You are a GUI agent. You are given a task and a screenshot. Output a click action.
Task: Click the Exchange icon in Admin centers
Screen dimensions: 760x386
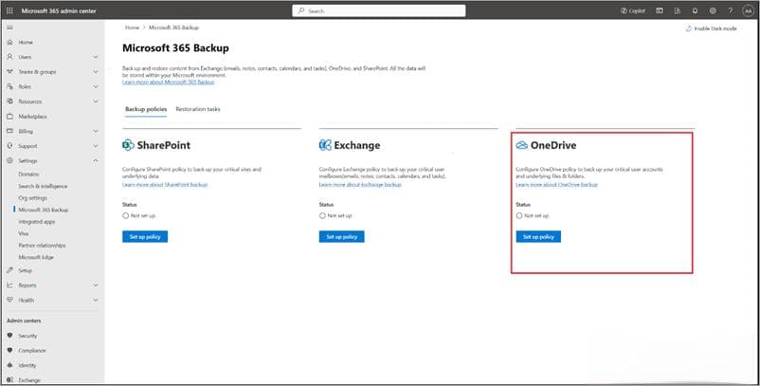pos(9,380)
